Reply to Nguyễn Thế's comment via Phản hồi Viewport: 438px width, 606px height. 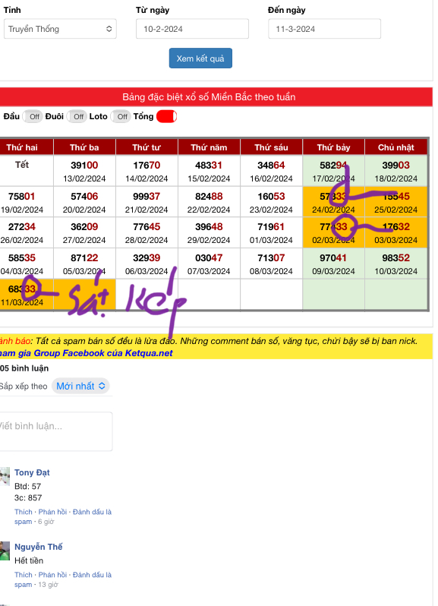click(52, 575)
